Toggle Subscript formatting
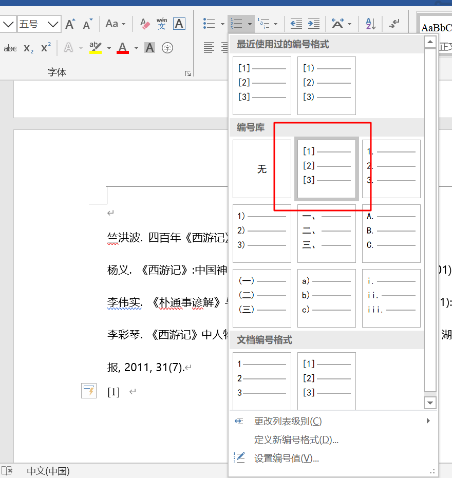Viewport: 452px width, 478px height. tap(28, 48)
